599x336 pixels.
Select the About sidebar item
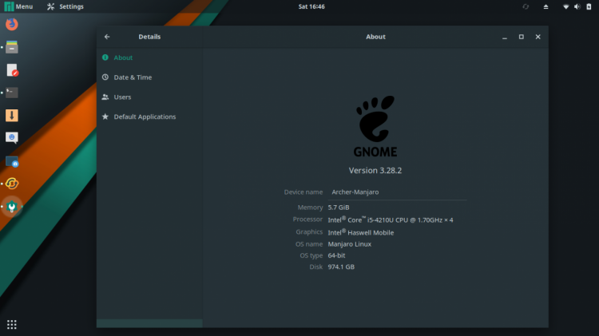[x=149, y=57]
